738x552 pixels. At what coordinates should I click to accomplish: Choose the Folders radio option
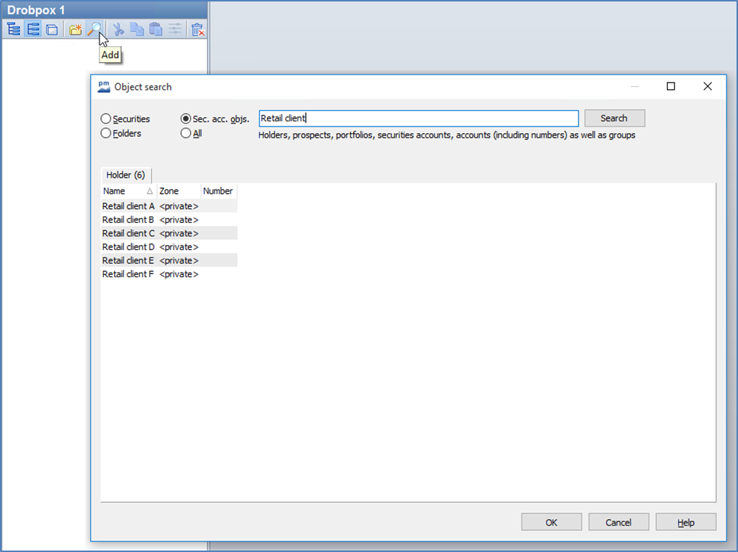tap(106, 134)
